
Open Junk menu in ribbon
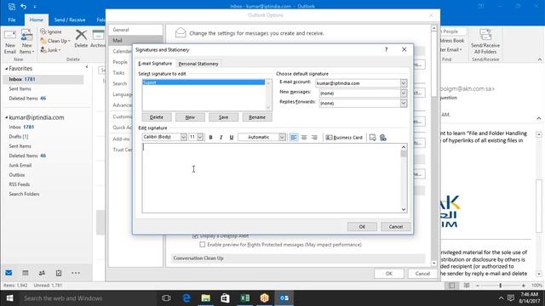click(x=50, y=50)
